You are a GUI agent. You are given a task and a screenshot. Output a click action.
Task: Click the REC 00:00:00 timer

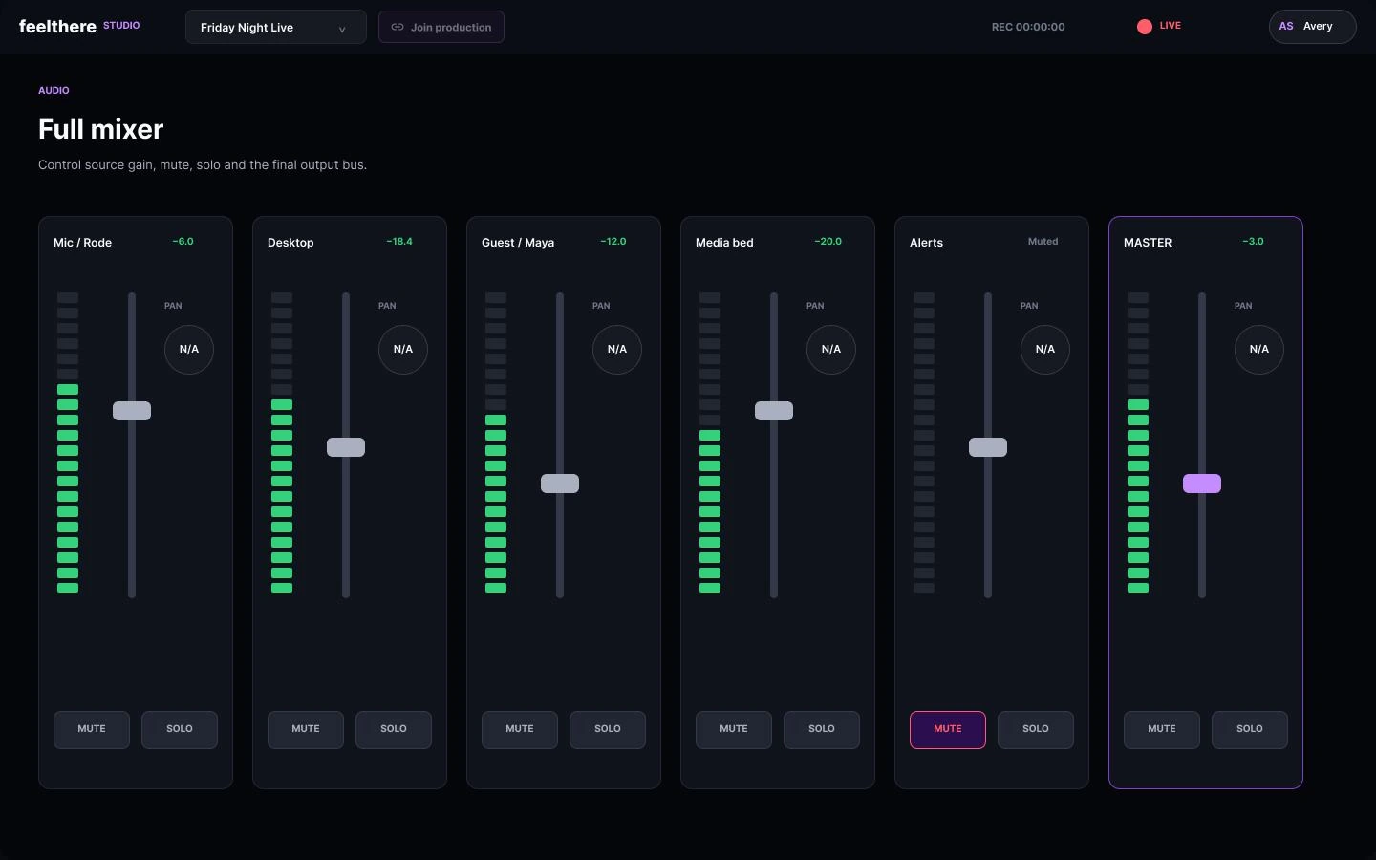click(1028, 27)
